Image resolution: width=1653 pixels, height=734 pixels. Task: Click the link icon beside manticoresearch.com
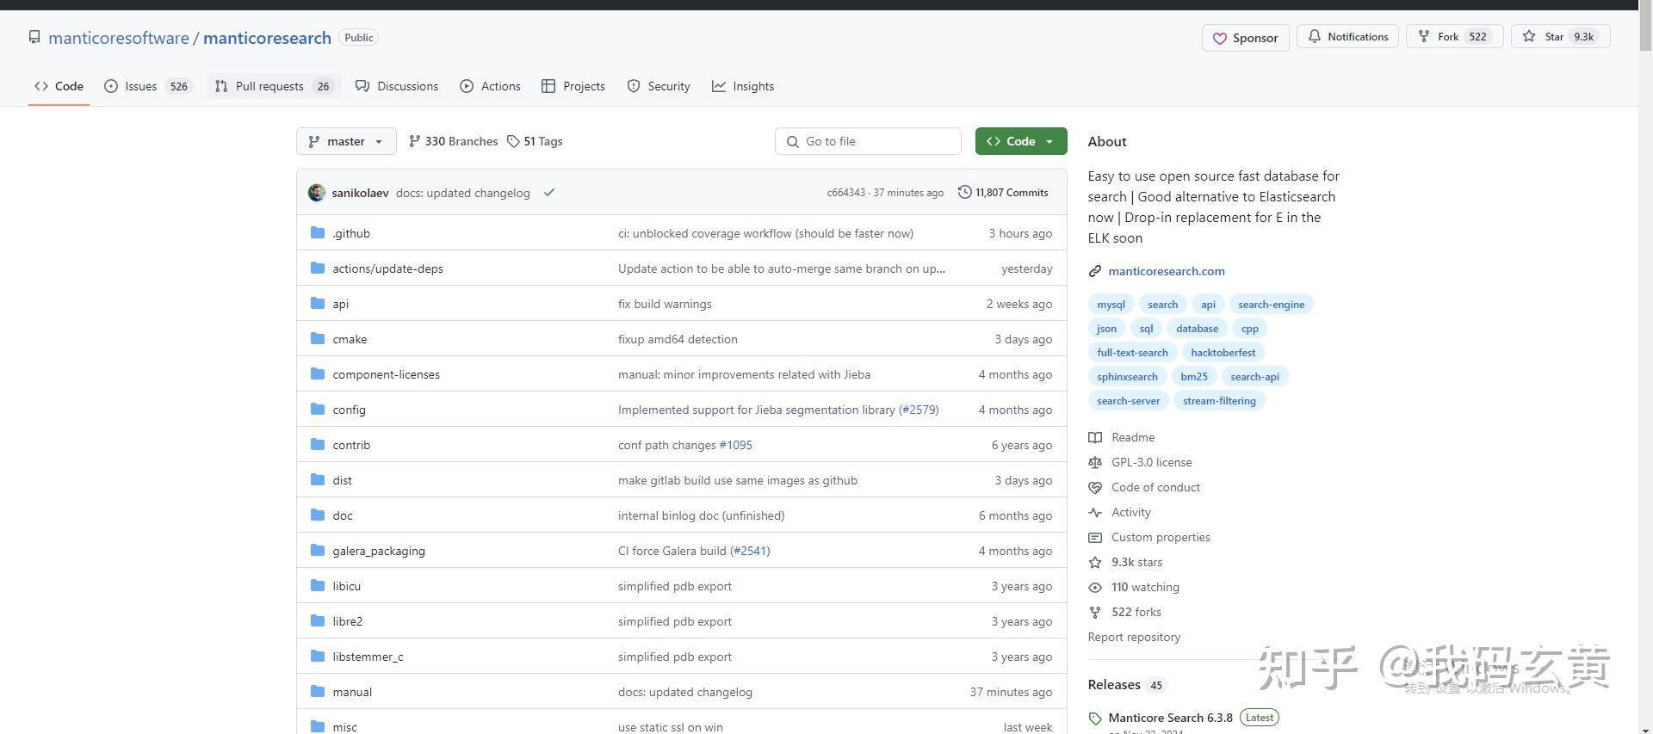[1095, 271]
